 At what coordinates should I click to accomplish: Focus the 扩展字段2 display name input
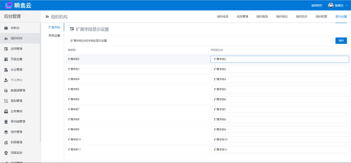coord(279,59)
